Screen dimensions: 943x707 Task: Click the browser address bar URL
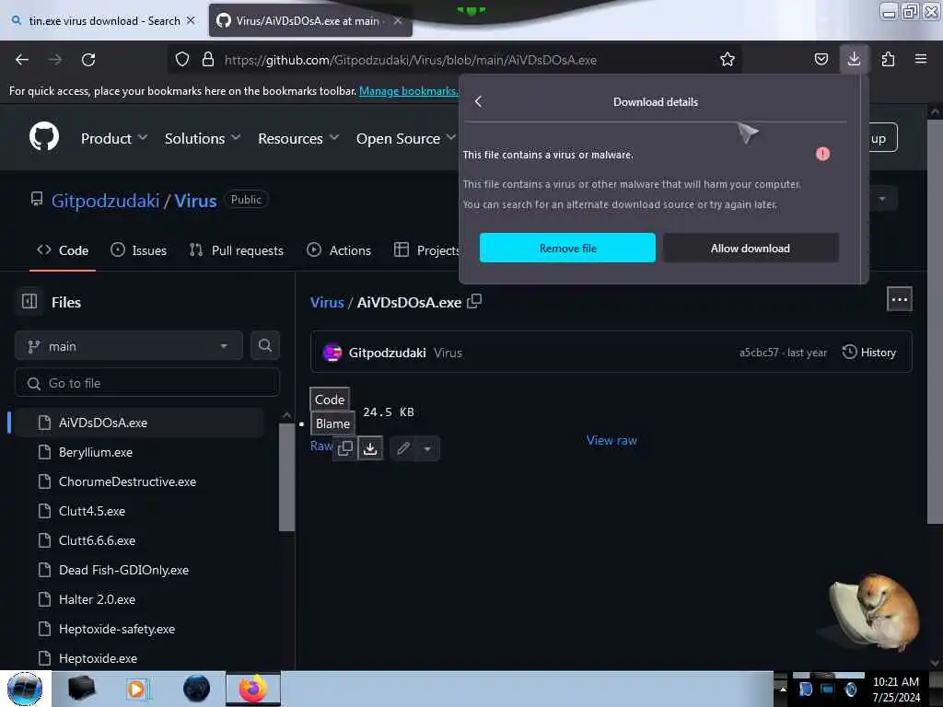tap(410, 60)
